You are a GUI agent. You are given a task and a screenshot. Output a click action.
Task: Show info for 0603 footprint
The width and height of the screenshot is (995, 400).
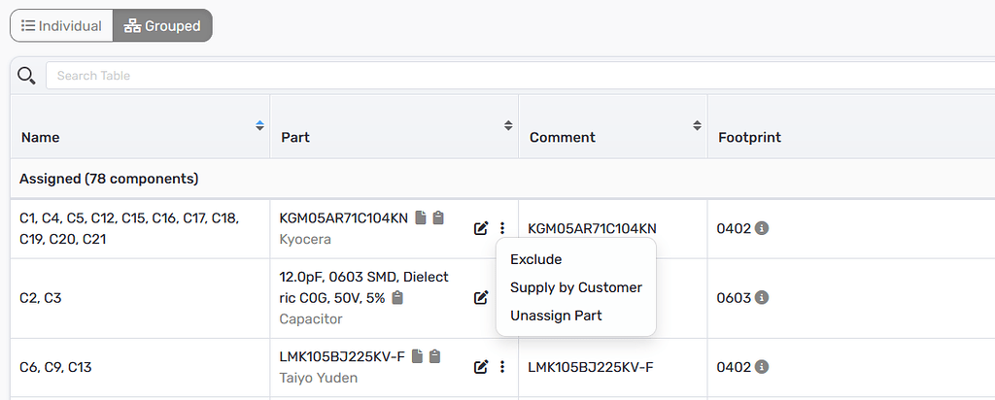(762, 297)
